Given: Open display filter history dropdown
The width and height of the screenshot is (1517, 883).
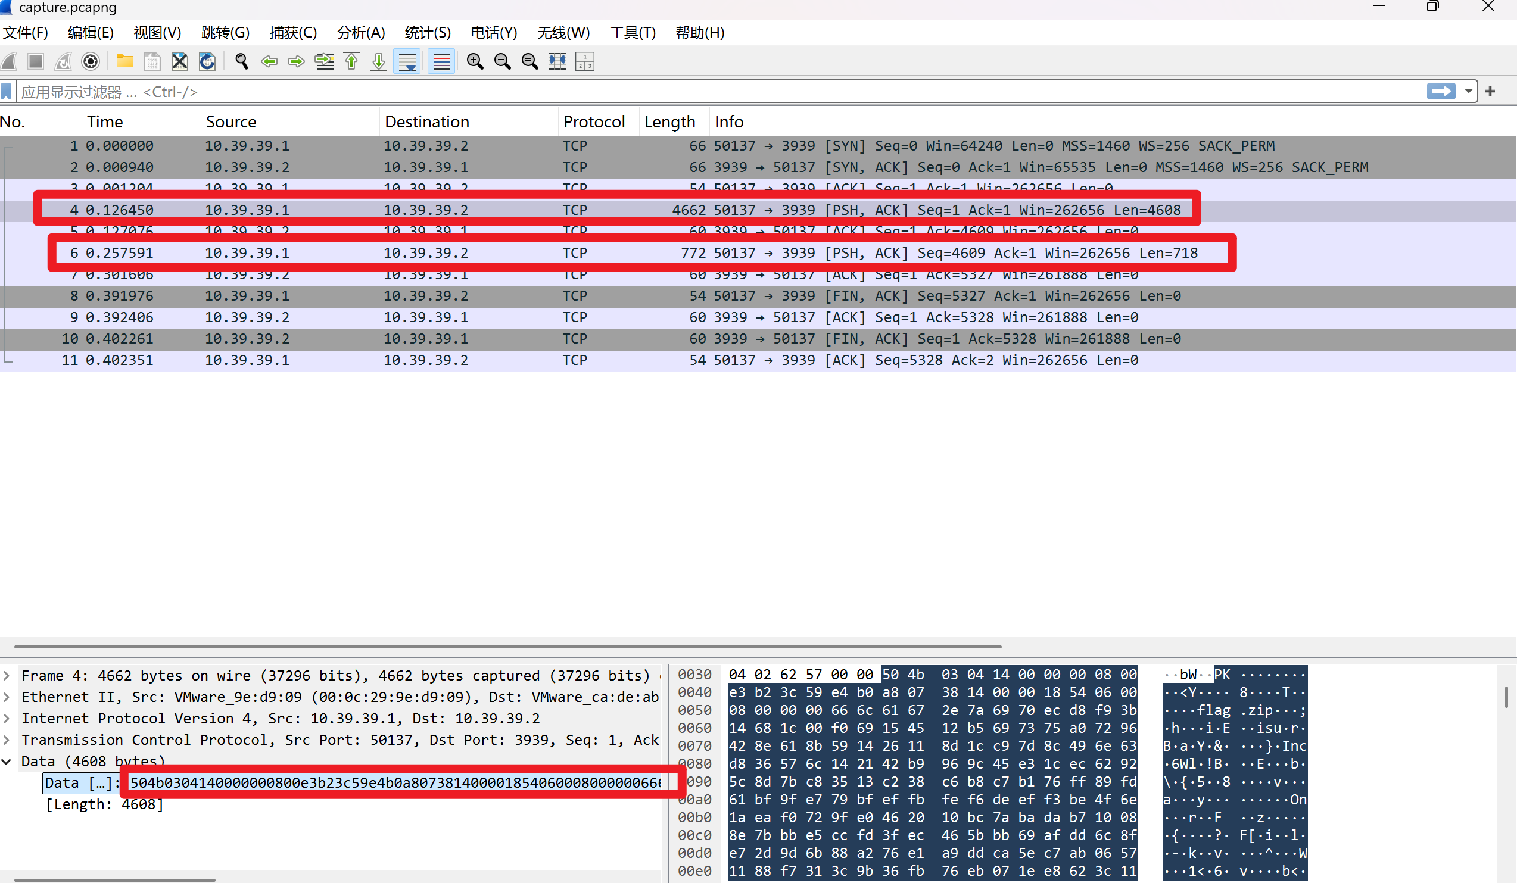Looking at the screenshot, I should click(x=1468, y=92).
